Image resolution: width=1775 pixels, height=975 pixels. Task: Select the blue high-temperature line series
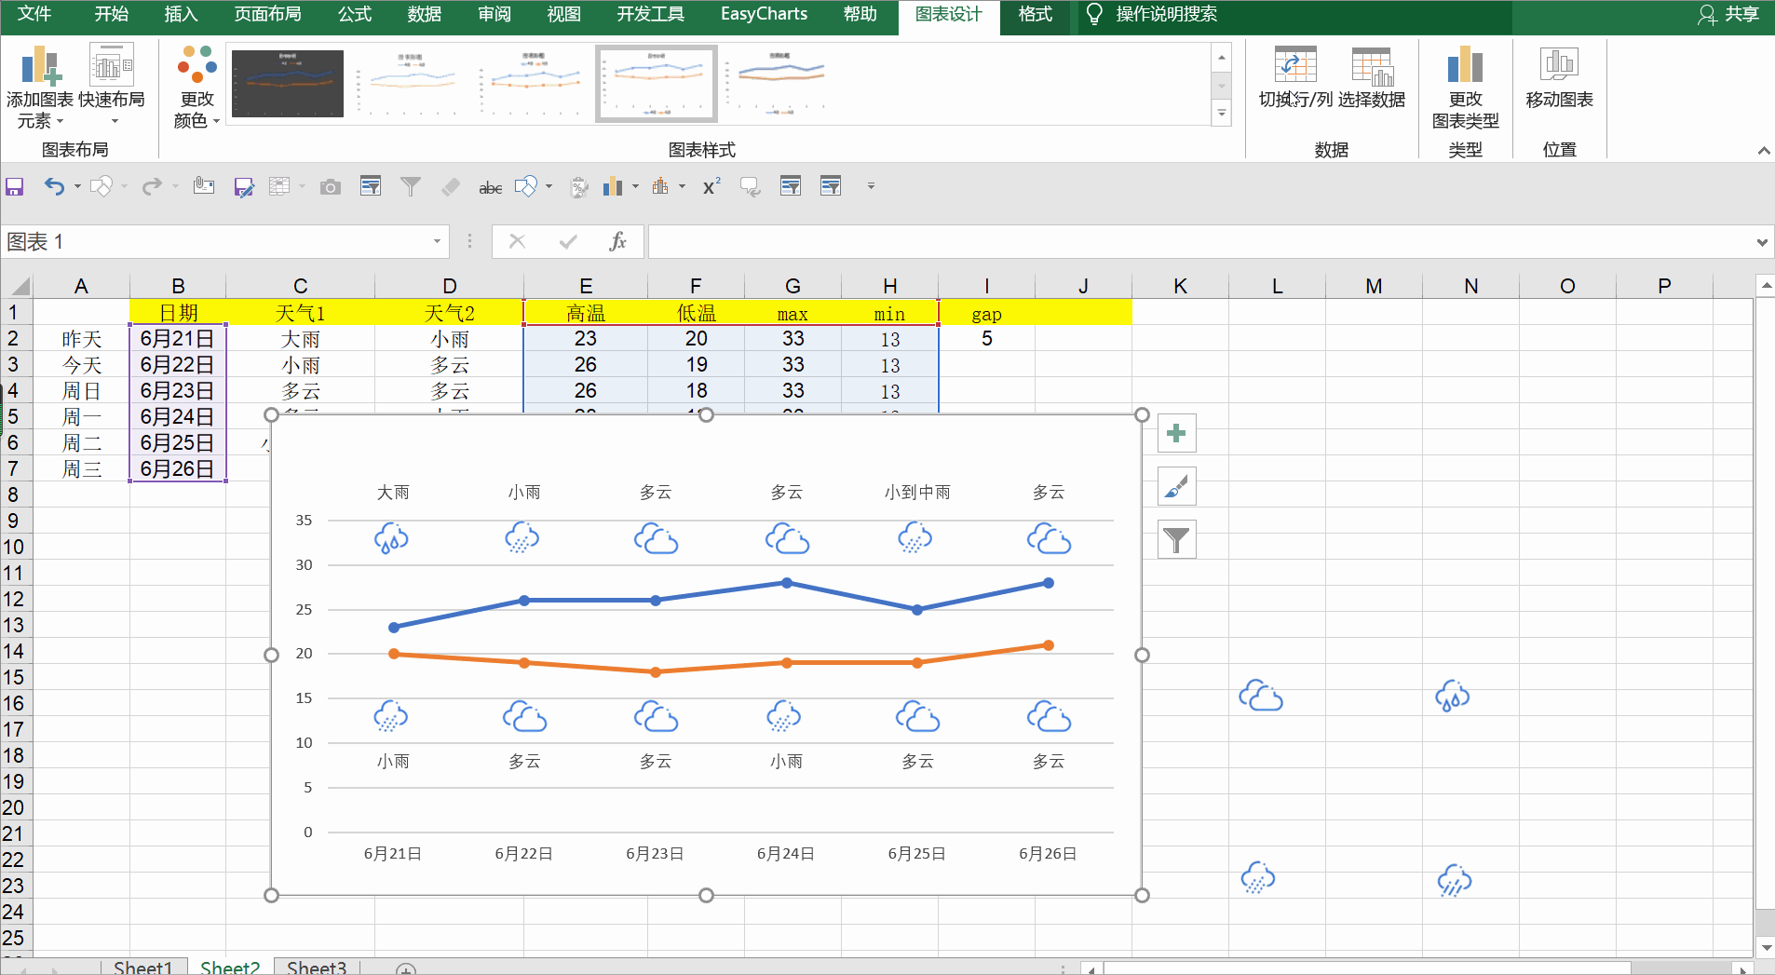click(x=722, y=592)
